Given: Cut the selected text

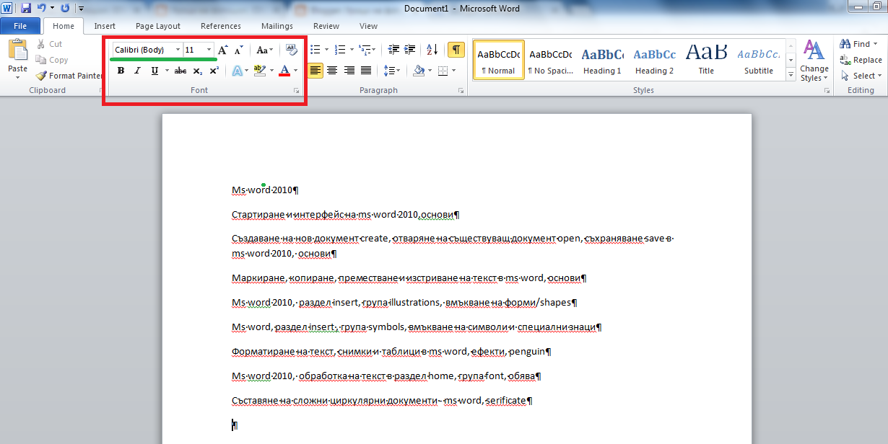Looking at the screenshot, I should (x=49, y=44).
